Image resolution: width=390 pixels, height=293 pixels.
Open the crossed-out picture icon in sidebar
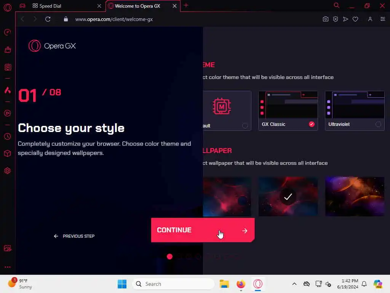(8, 248)
